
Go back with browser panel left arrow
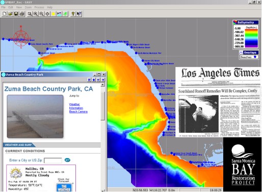pos(98,80)
